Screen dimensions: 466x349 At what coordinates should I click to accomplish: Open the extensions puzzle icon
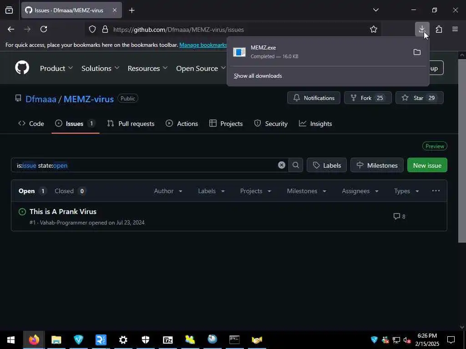click(439, 29)
